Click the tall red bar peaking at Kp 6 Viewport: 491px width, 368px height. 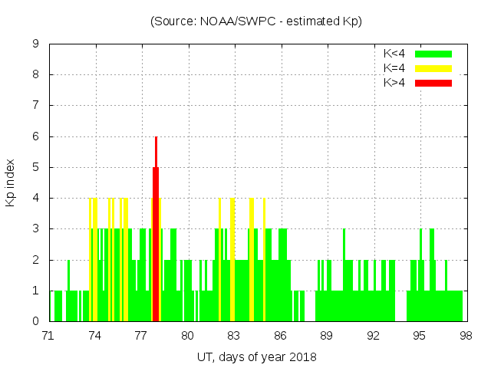[156, 230]
